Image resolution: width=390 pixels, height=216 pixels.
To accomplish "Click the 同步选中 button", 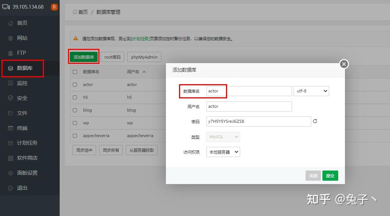I will tap(84, 150).
